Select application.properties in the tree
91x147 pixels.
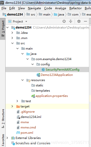[52, 96]
